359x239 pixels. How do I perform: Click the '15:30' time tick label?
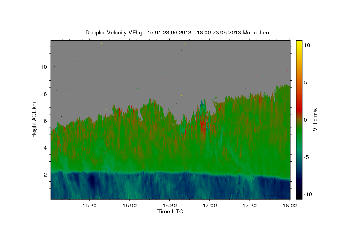89,206
